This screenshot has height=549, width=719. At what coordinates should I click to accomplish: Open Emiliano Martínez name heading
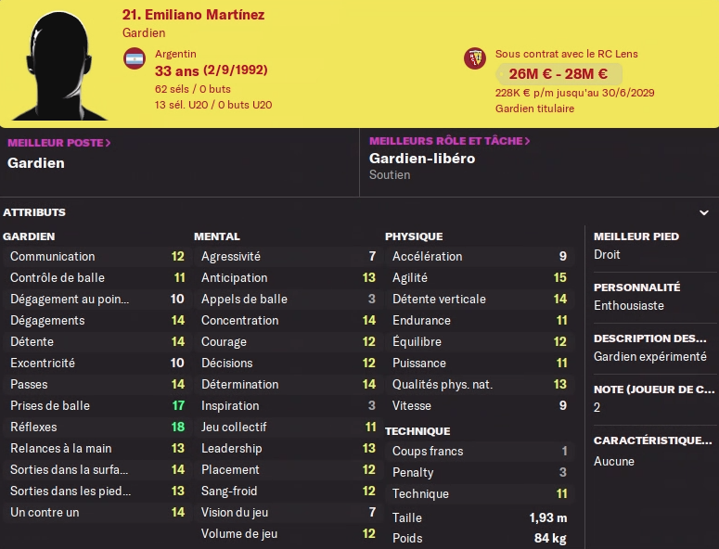click(x=193, y=15)
